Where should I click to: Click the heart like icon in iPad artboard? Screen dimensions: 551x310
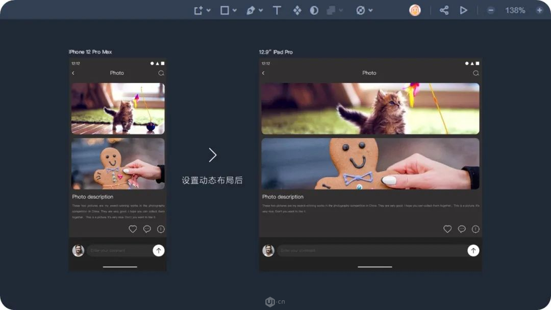447,229
